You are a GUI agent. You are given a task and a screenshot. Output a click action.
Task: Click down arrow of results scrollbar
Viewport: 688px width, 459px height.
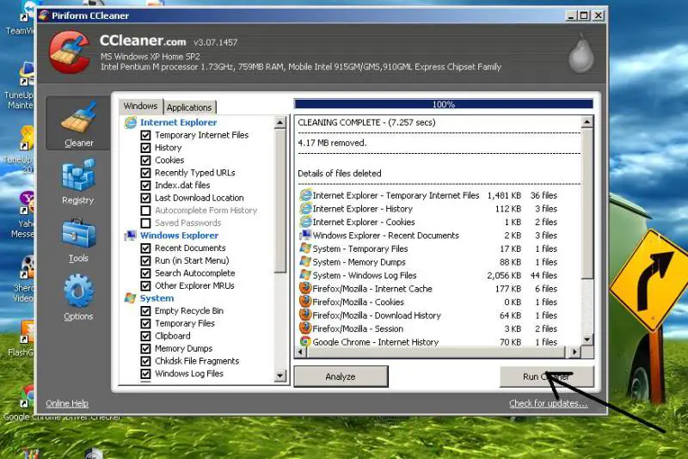587,340
